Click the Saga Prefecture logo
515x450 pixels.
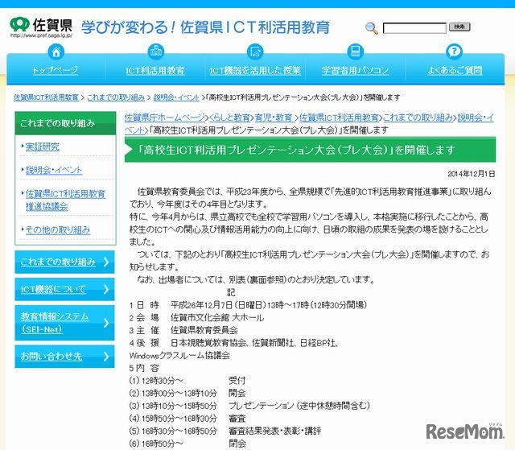pos(41,27)
